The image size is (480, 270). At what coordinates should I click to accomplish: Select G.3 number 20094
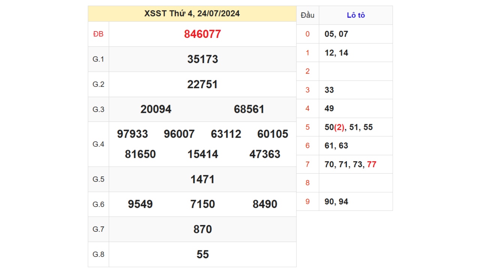(156, 109)
